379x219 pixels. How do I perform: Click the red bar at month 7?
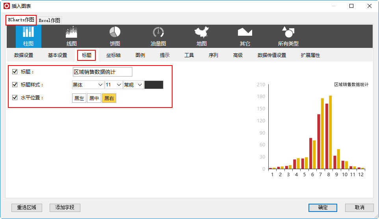pos(319,142)
